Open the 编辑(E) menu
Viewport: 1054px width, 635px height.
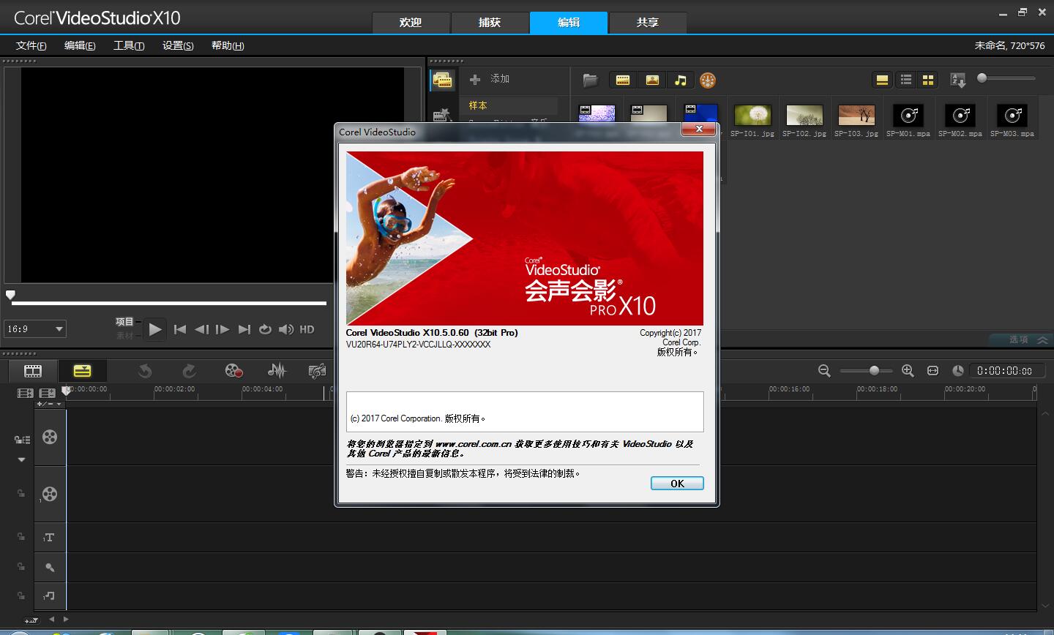pyautogui.click(x=80, y=45)
